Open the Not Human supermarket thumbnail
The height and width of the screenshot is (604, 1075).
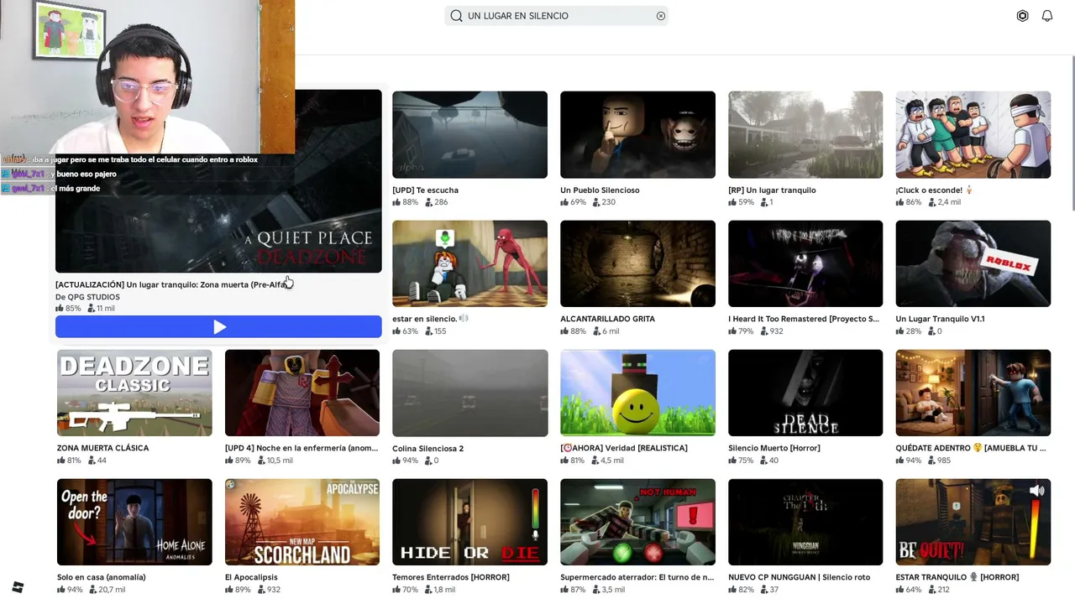tap(637, 522)
